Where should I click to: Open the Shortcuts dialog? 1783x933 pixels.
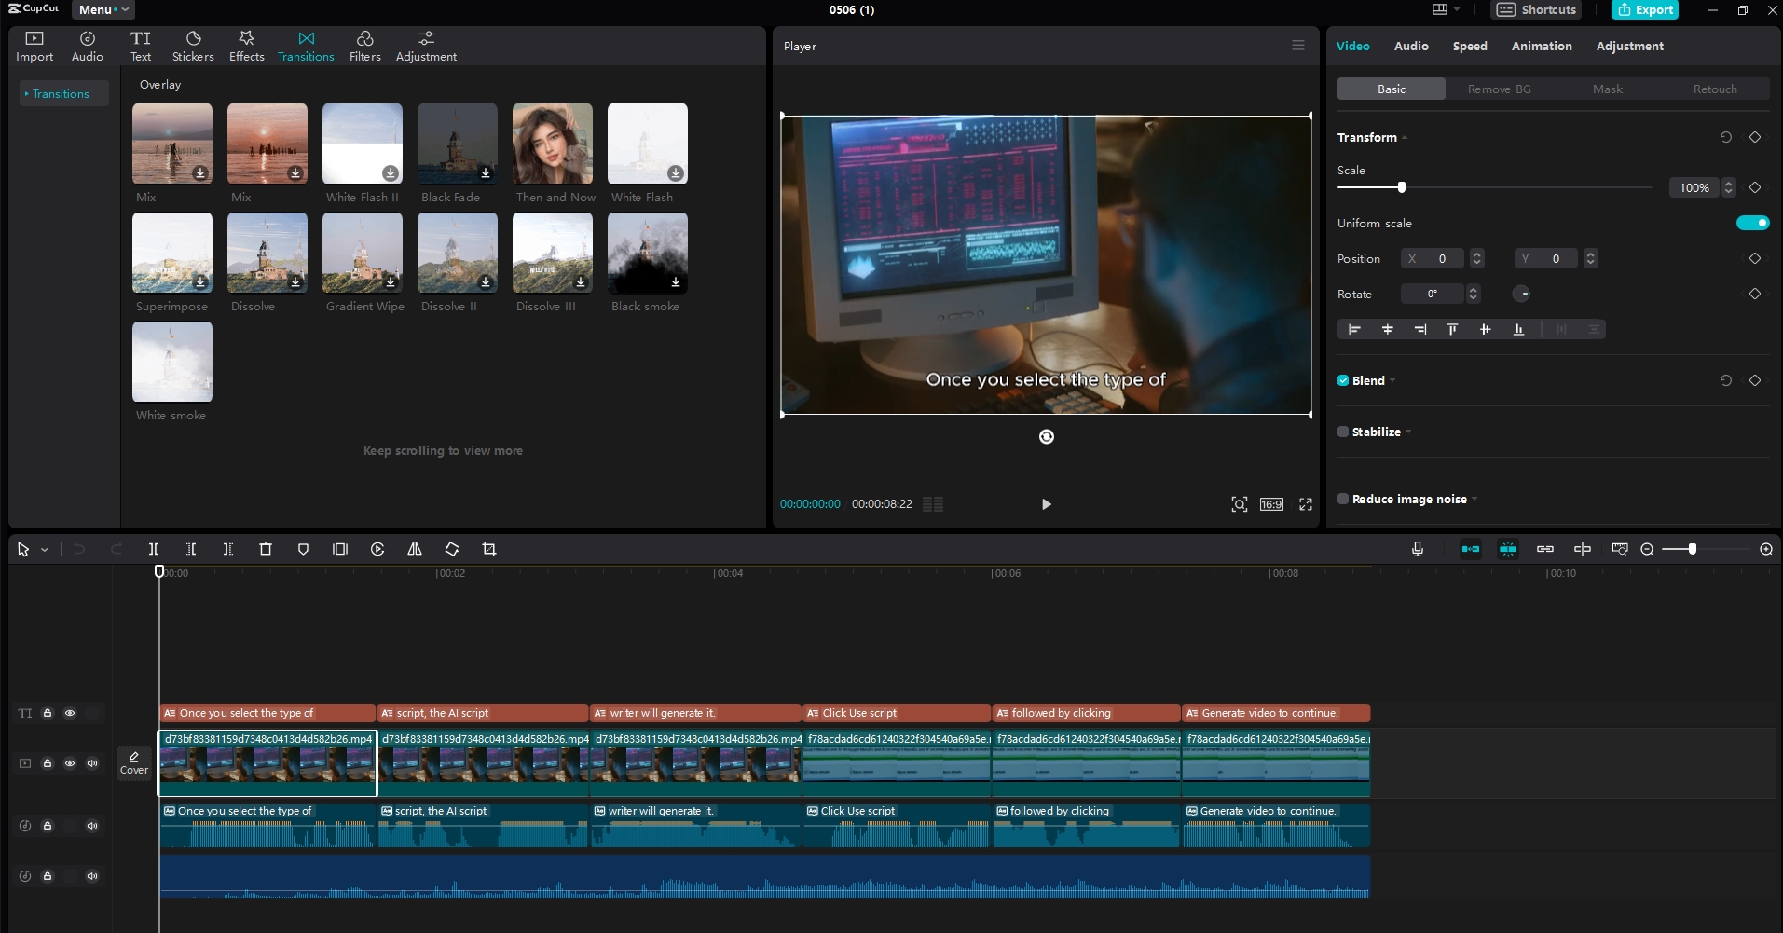coord(1535,9)
